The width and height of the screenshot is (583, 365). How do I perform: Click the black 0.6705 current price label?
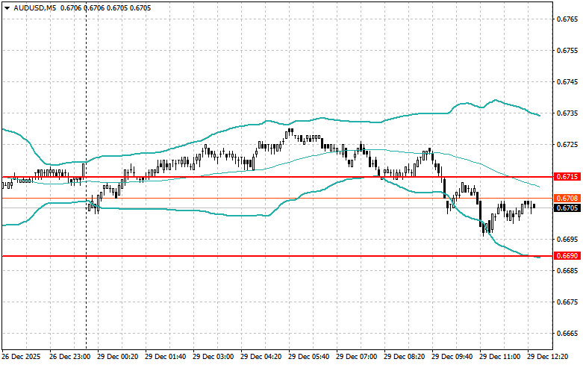click(567, 208)
